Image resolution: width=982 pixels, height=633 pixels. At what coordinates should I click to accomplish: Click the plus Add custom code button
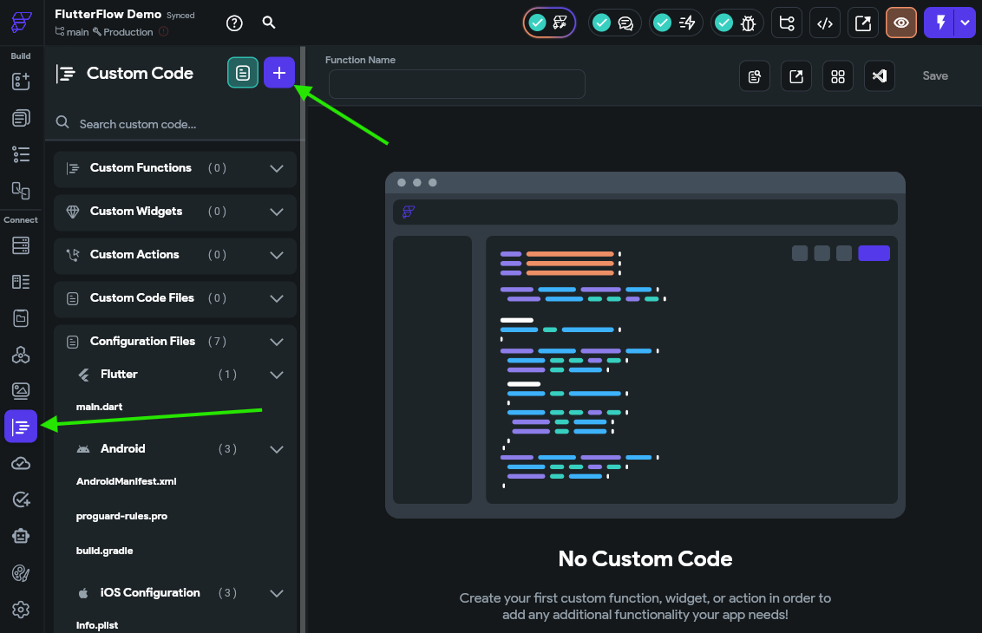[x=279, y=73]
